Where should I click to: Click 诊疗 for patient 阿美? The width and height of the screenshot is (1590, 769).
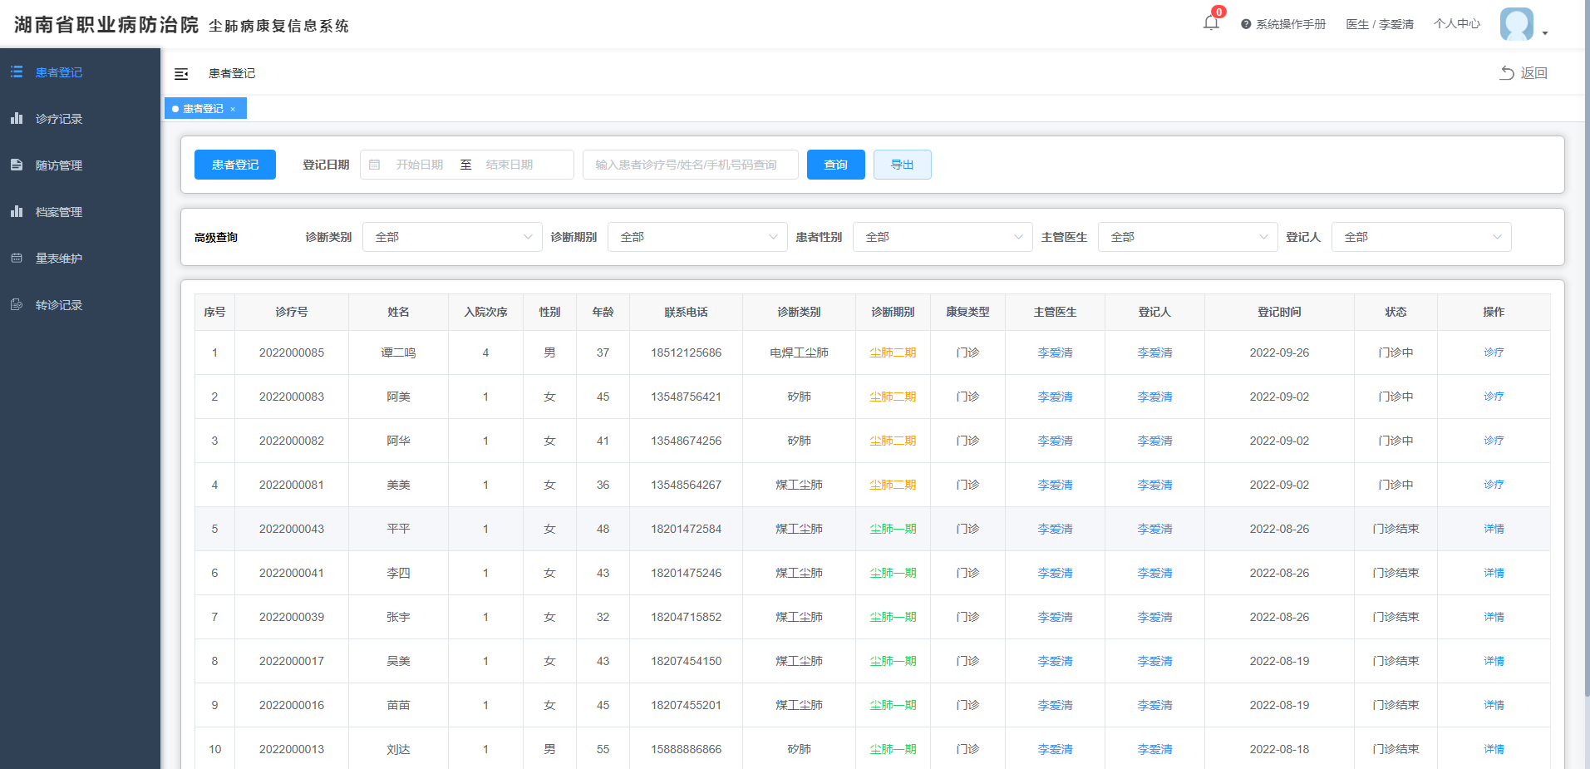point(1494,397)
